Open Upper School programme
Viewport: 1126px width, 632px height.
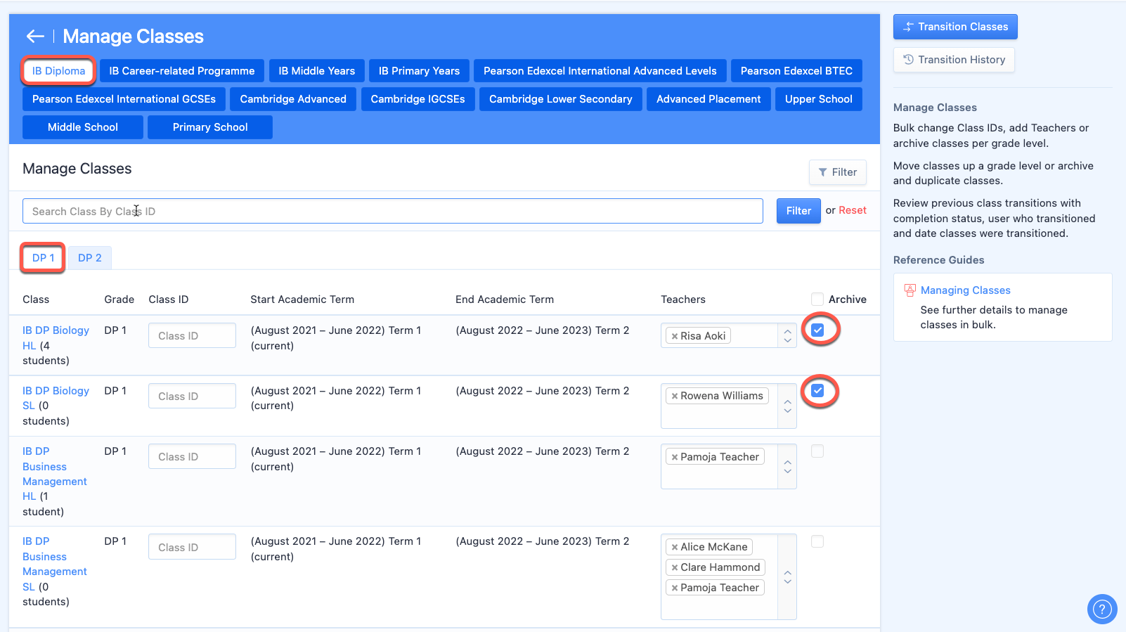(819, 99)
